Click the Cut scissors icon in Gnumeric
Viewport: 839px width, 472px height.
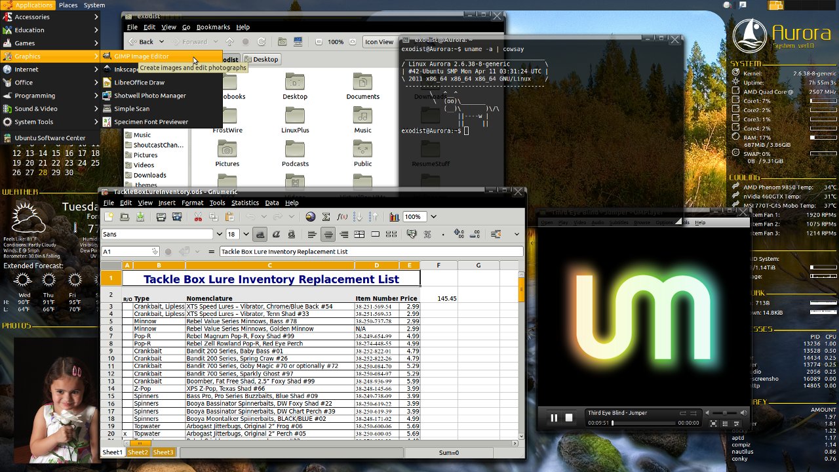[198, 217]
